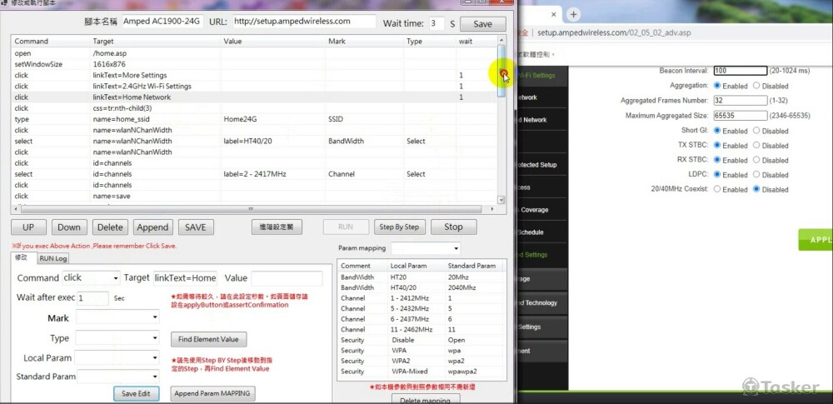Click the Save Edit button
This screenshot has width=833, height=404.
[x=136, y=394]
